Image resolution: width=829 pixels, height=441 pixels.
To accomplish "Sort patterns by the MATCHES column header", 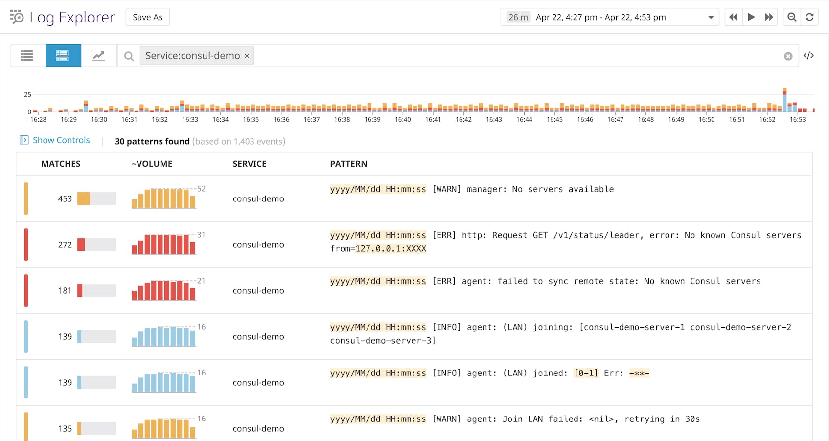I will 60,164.
